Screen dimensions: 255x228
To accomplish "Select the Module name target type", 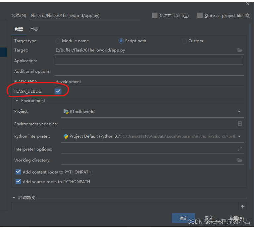I will click(x=58, y=41).
